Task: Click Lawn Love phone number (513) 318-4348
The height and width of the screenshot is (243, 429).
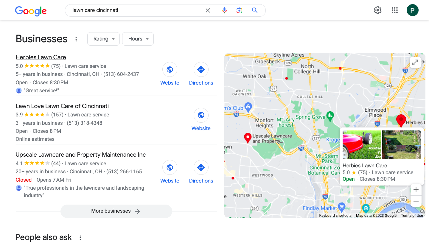Action: pos(85,123)
